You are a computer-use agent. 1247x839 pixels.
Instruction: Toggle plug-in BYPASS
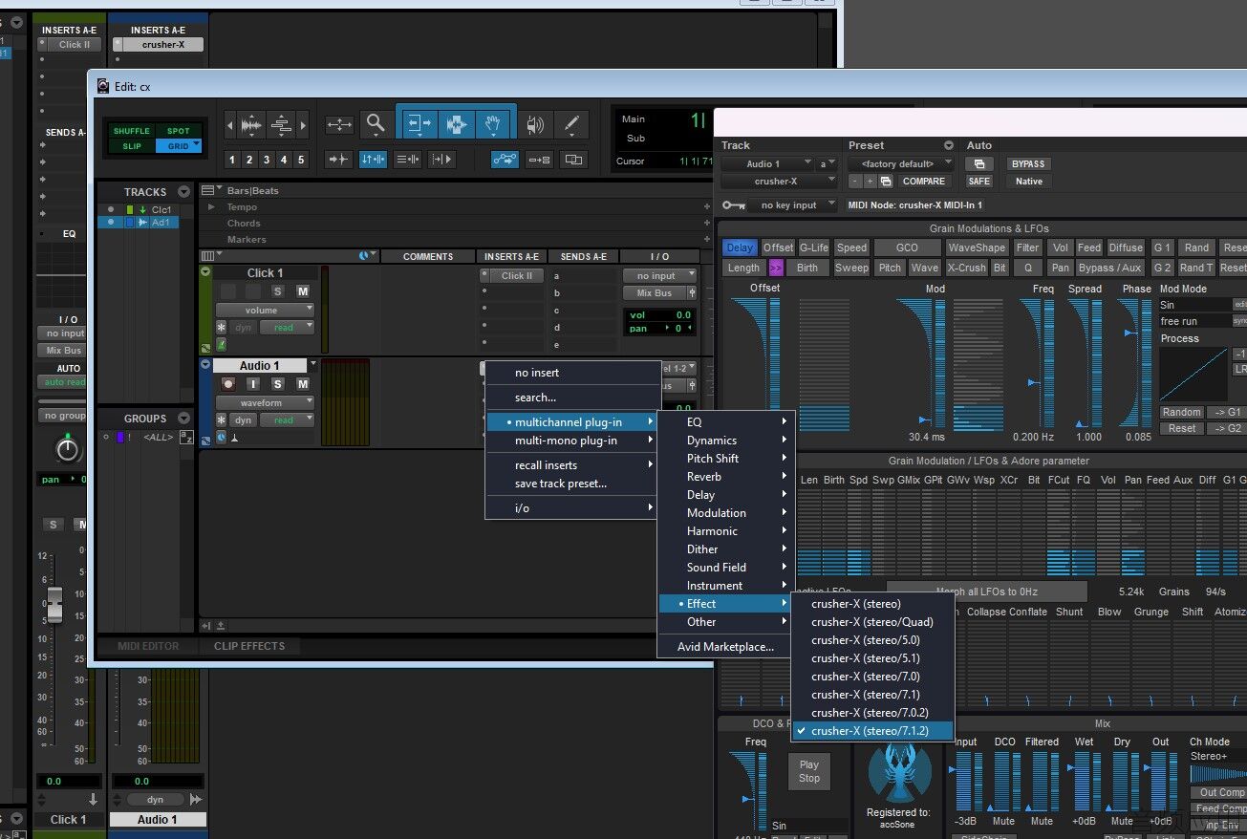point(1028,163)
